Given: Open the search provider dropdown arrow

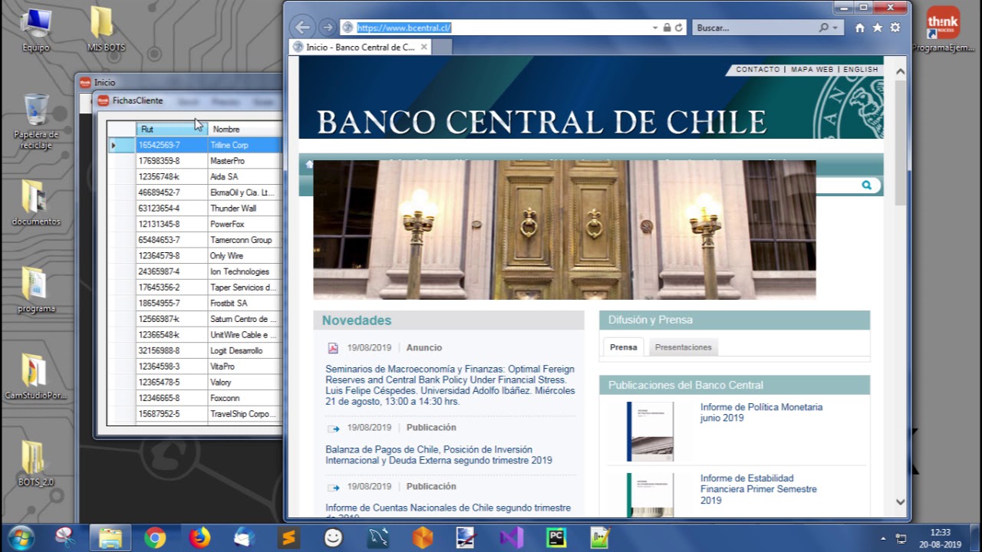Looking at the screenshot, I should pyautogui.click(x=835, y=28).
